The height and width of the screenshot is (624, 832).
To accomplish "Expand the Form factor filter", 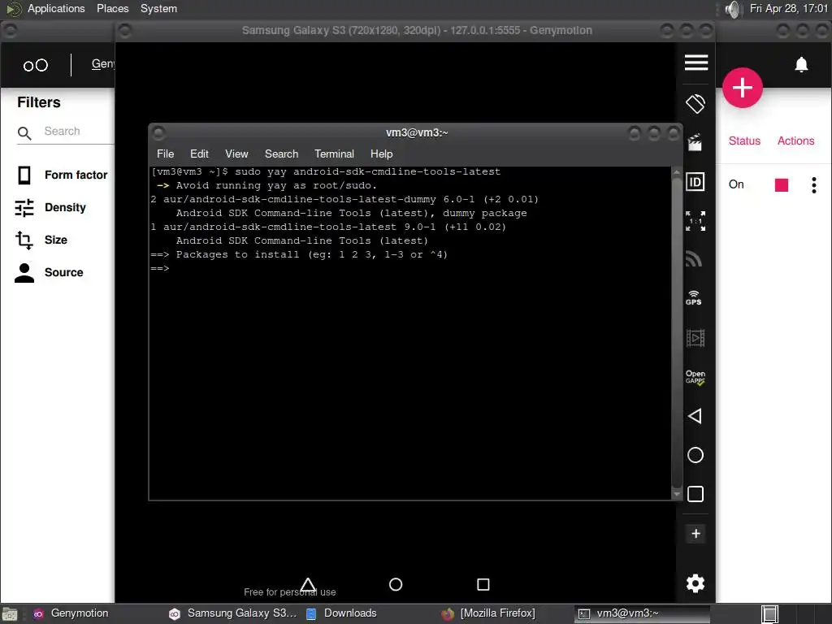I will pos(62,175).
